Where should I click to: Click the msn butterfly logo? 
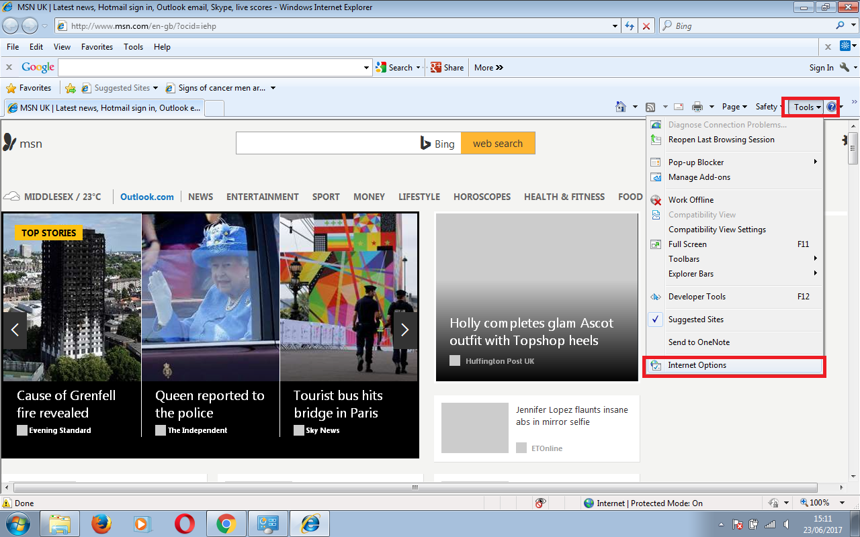(9, 142)
